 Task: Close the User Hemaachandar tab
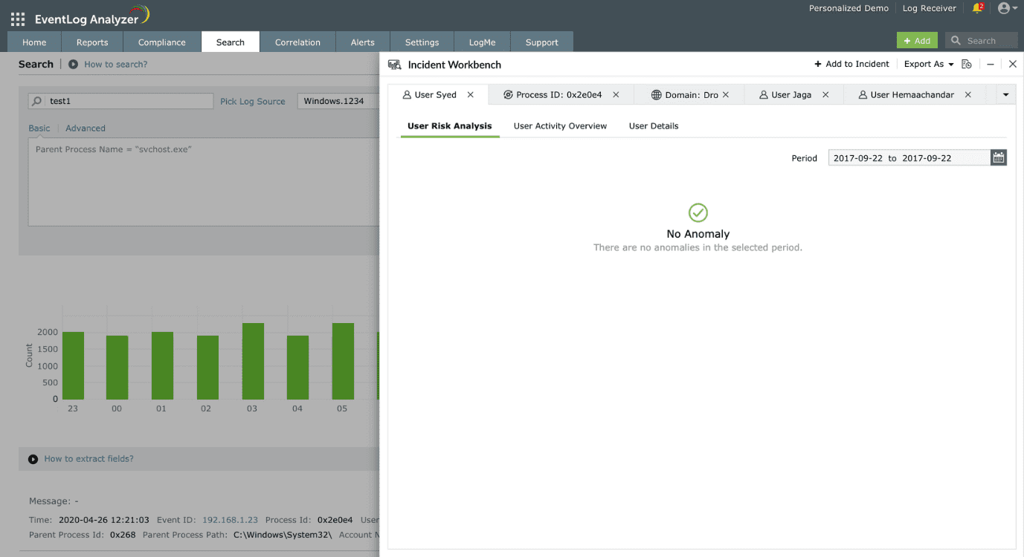click(x=967, y=95)
